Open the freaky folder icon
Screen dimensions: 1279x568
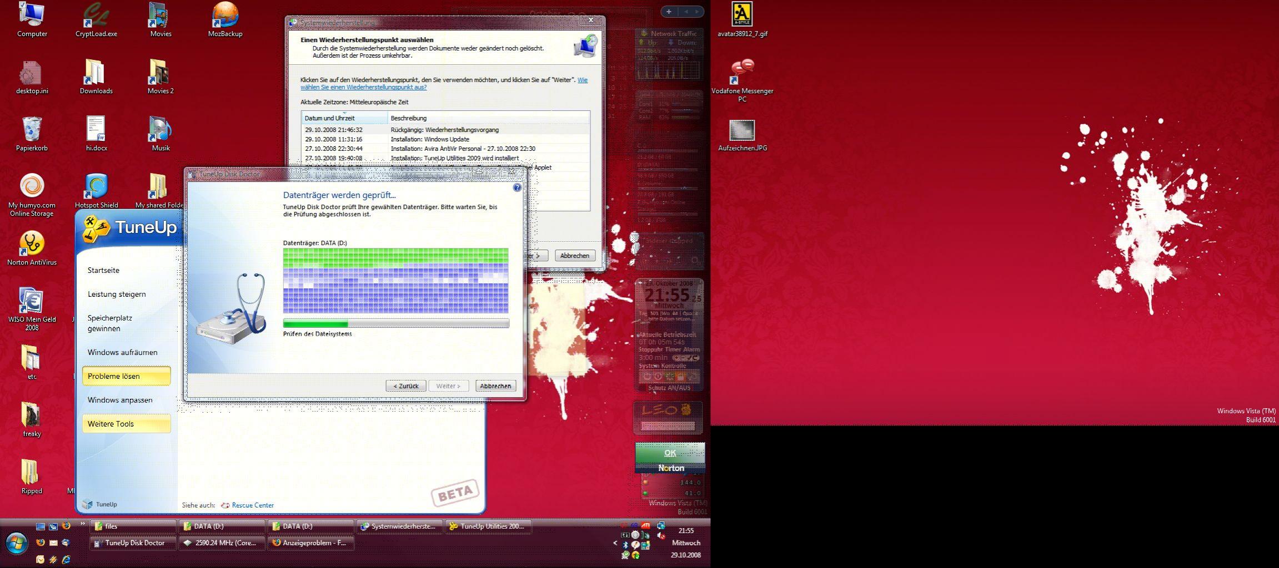click(x=32, y=420)
